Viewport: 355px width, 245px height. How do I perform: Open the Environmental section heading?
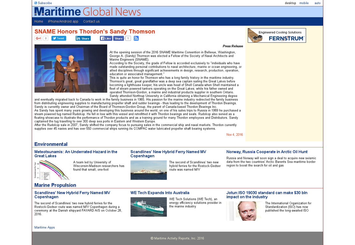[51, 144]
